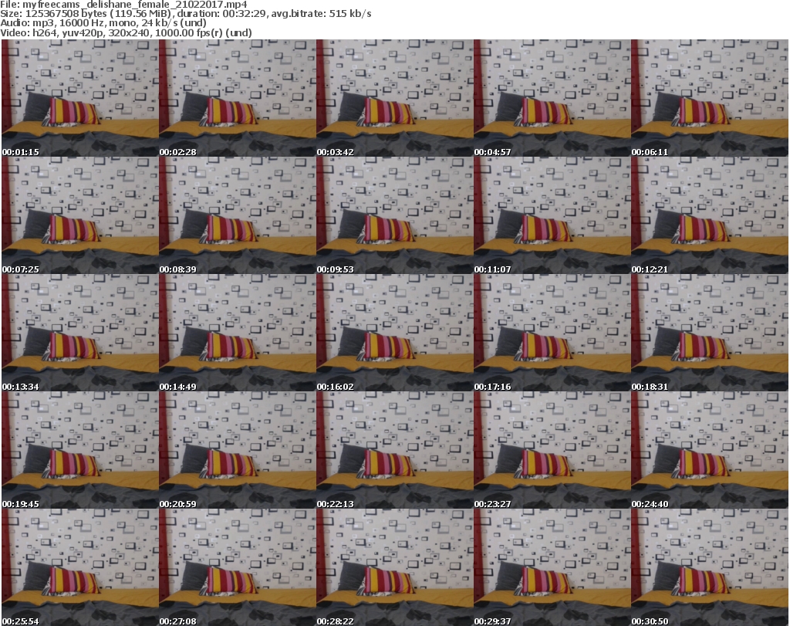Select the thumbnail frame at 00:09:53
This screenshot has width=790, height=626.
pyautogui.click(x=394, y=215)
